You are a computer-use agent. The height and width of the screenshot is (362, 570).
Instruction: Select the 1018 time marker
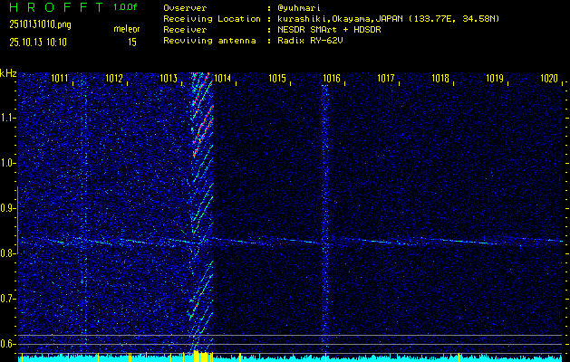(440, 79)
